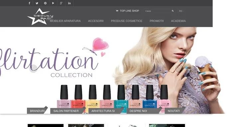This screenshot has width=227, height=127.
Task: Open the ACADEMIA menu
Action: 178,21
